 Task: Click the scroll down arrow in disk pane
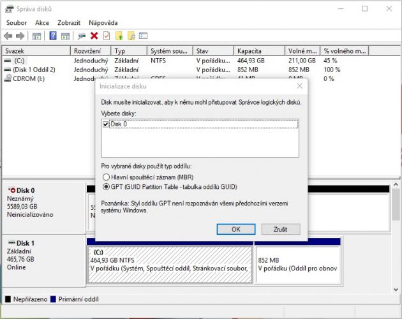coord(396,290)
